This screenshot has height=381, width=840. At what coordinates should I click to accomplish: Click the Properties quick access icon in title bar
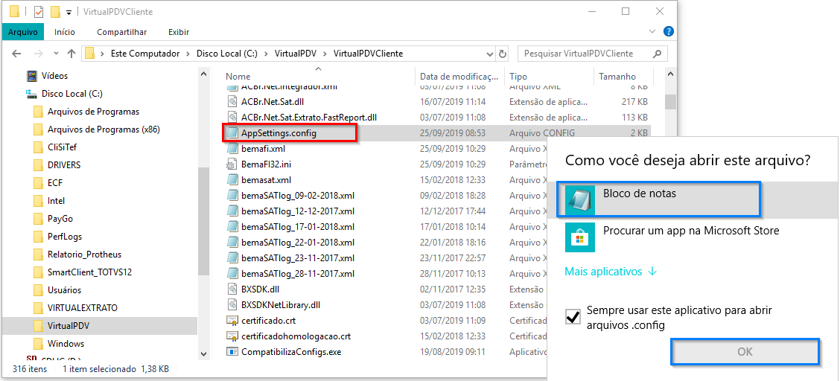tap(39, 11)
